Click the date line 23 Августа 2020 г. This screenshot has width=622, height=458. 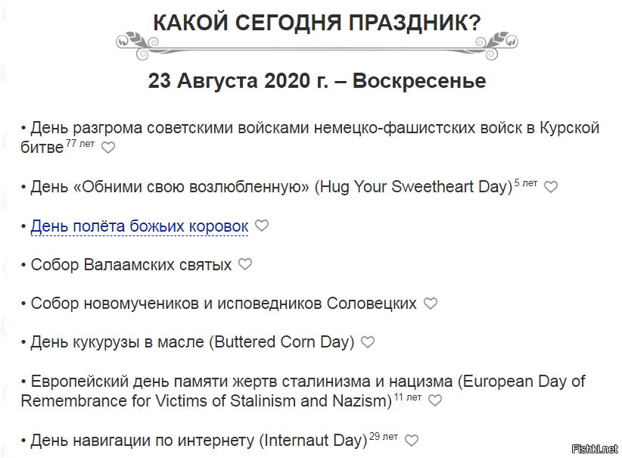click(x=318, y=80)
